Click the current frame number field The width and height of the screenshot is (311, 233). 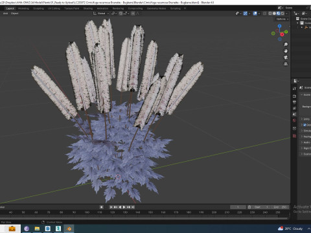coord(238,207)
